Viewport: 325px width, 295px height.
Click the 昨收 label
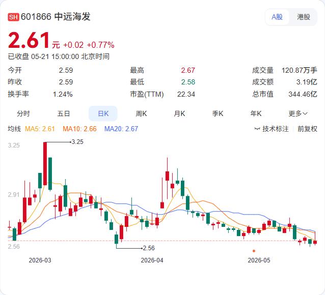coord(15,82)
